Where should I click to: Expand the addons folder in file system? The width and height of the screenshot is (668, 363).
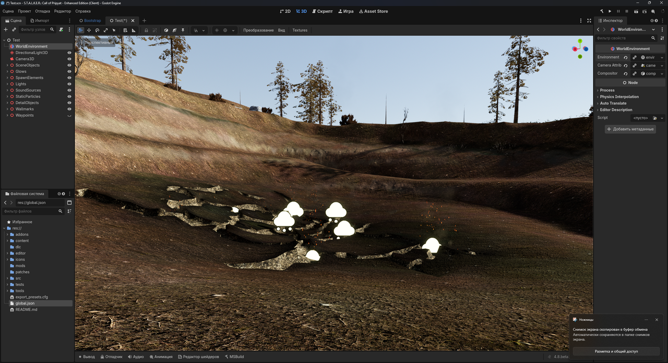click(7, 234)
